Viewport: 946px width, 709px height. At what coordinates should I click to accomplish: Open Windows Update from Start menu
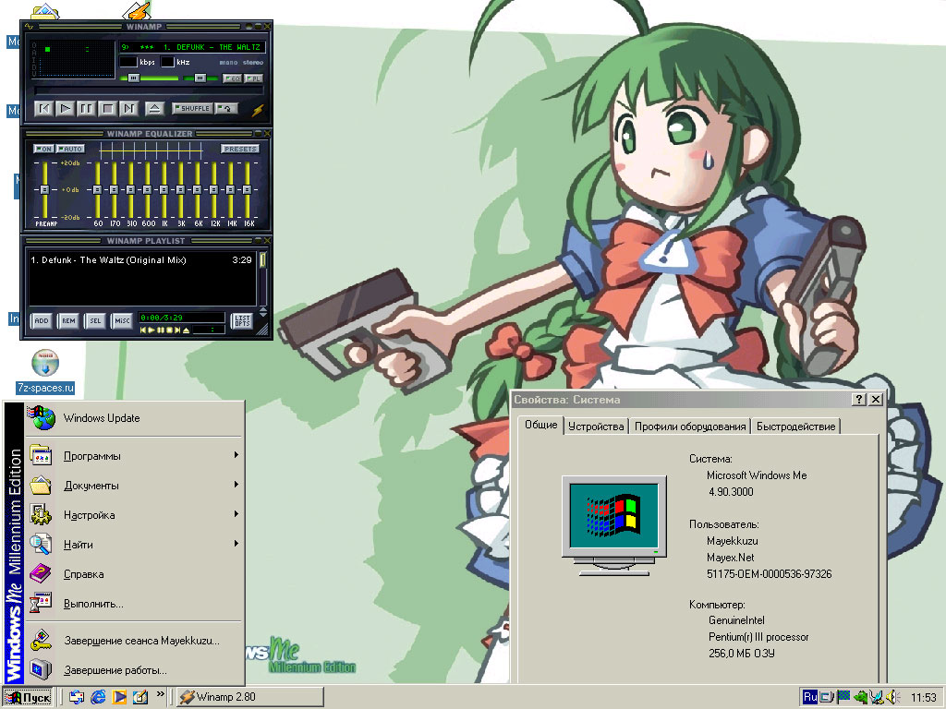click(x=134, y=418)
